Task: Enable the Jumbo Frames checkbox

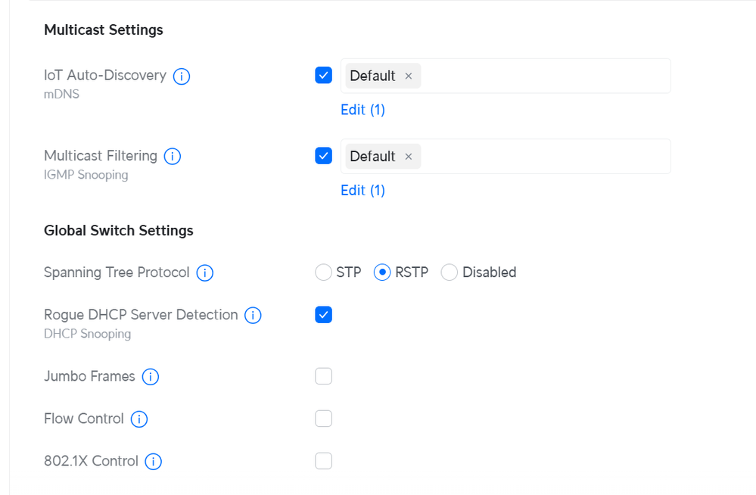Action: (x=323, y=376)
